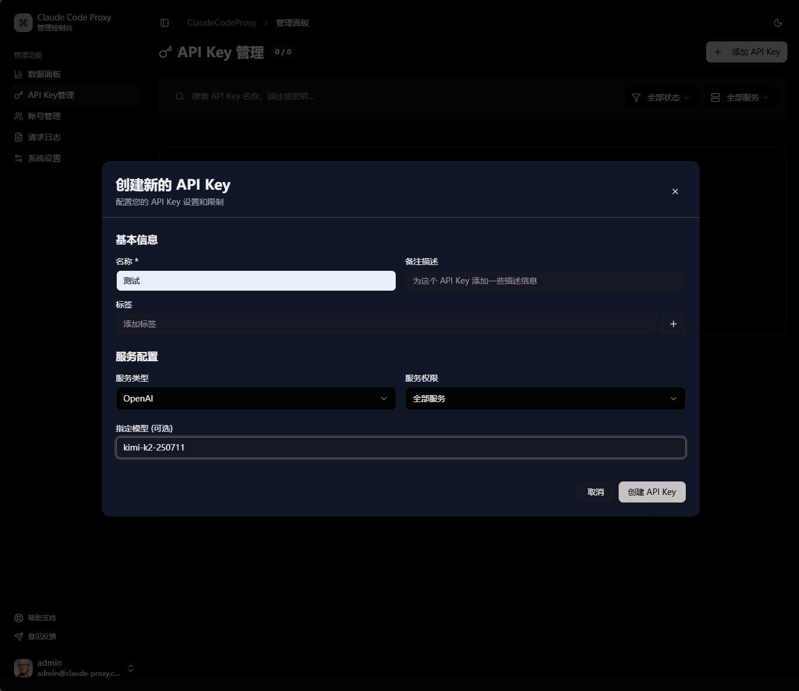The height and width of the screenshot is (691, 799).
Task: Expand the admin user account menu
Action: 75,668
